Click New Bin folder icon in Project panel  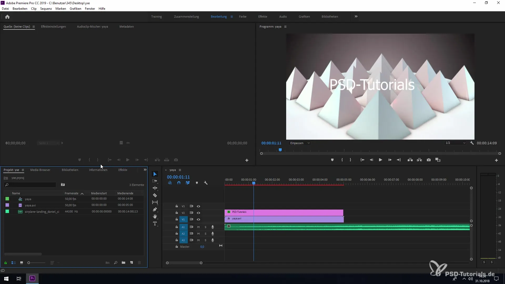123,263
